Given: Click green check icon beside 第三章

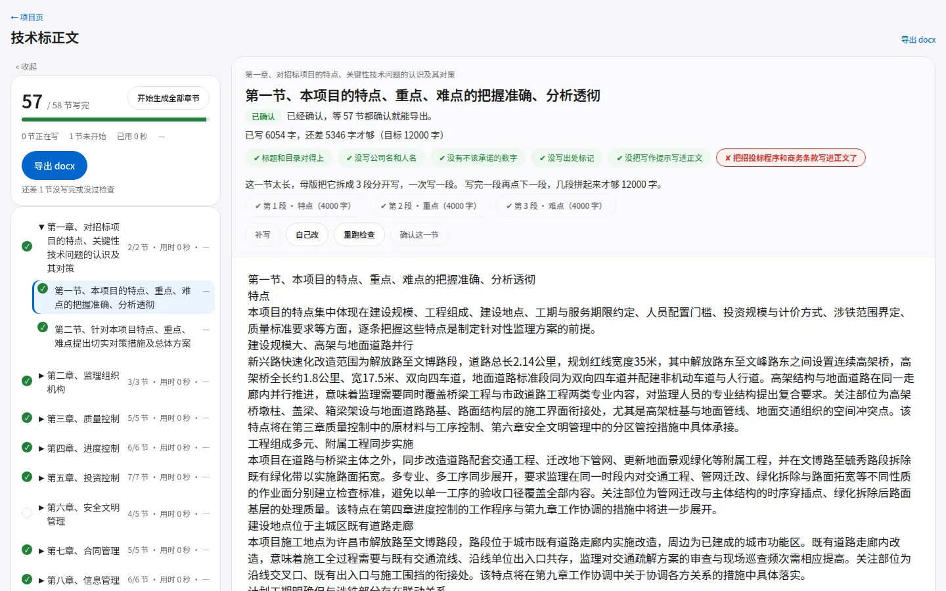Looking at the screenshot, I should pos(27,418).
